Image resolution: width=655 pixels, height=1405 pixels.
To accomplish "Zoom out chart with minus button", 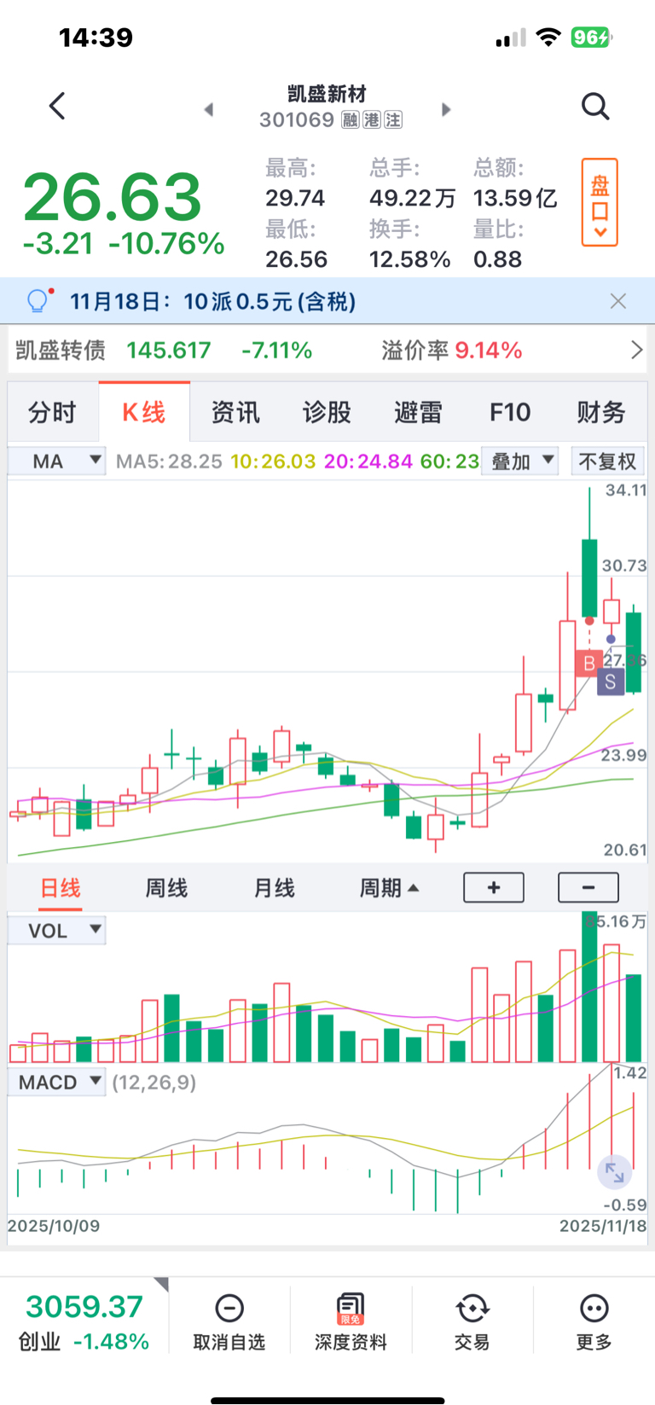I will (x=588, y=887).
